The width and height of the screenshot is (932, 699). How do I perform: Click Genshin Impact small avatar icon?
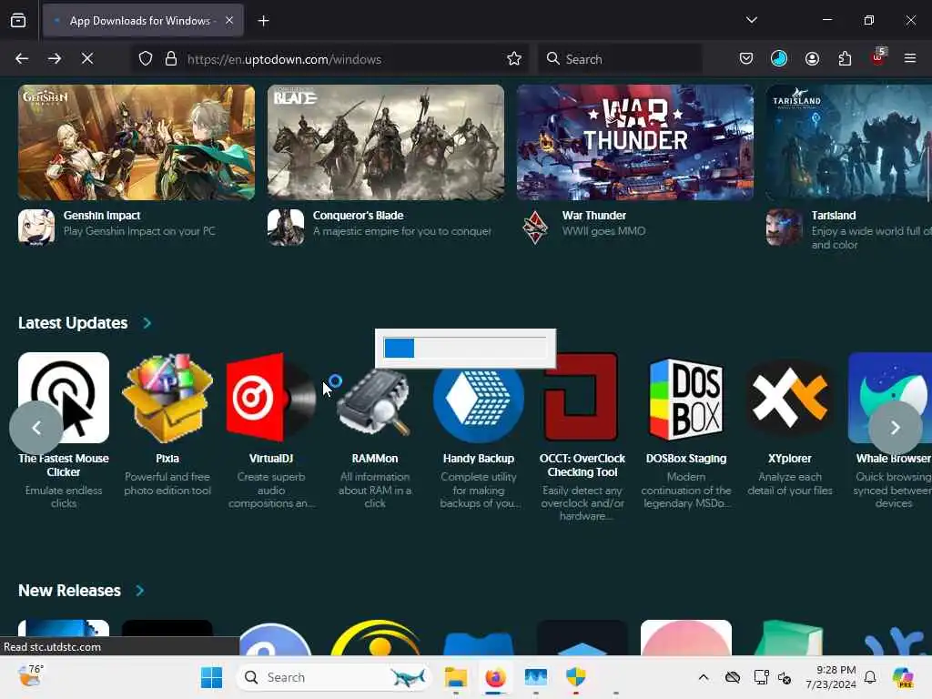tap(36, 227)
